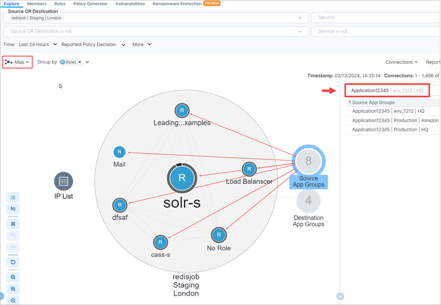Toggle the hide connections crossed-link icon
This screenshot has width=441, height=305.
click(14, 209)
